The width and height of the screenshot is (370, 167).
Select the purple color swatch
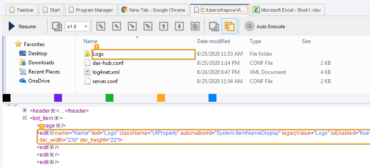(58, 98)
